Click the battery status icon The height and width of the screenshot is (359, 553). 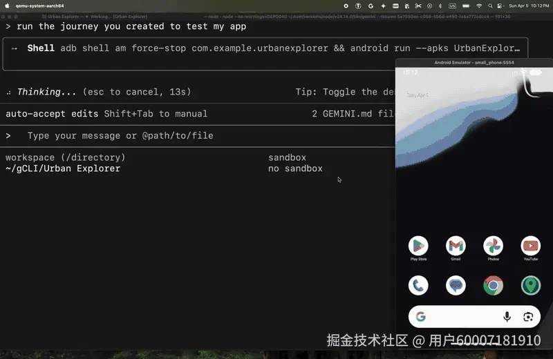coord(465,6)
